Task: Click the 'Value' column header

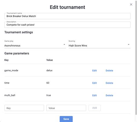Action: (49, 60)
